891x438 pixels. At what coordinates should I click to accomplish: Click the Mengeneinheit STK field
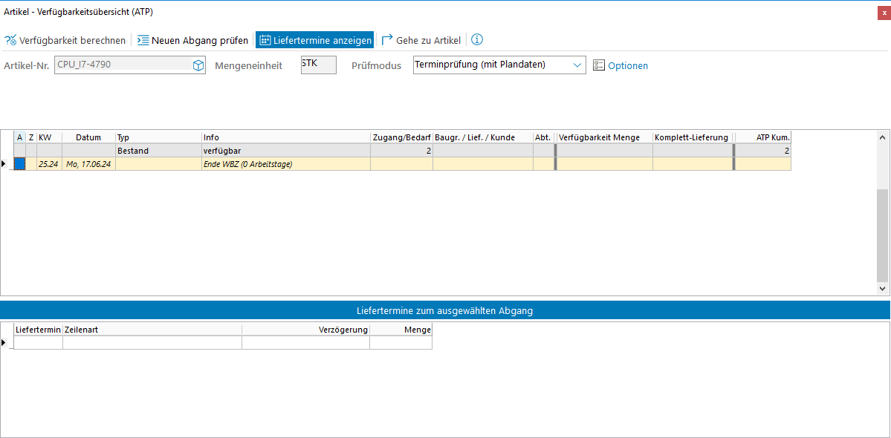coord(318,65)
